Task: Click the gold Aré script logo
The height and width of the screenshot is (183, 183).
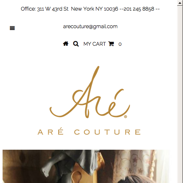Action: (90, 92)
